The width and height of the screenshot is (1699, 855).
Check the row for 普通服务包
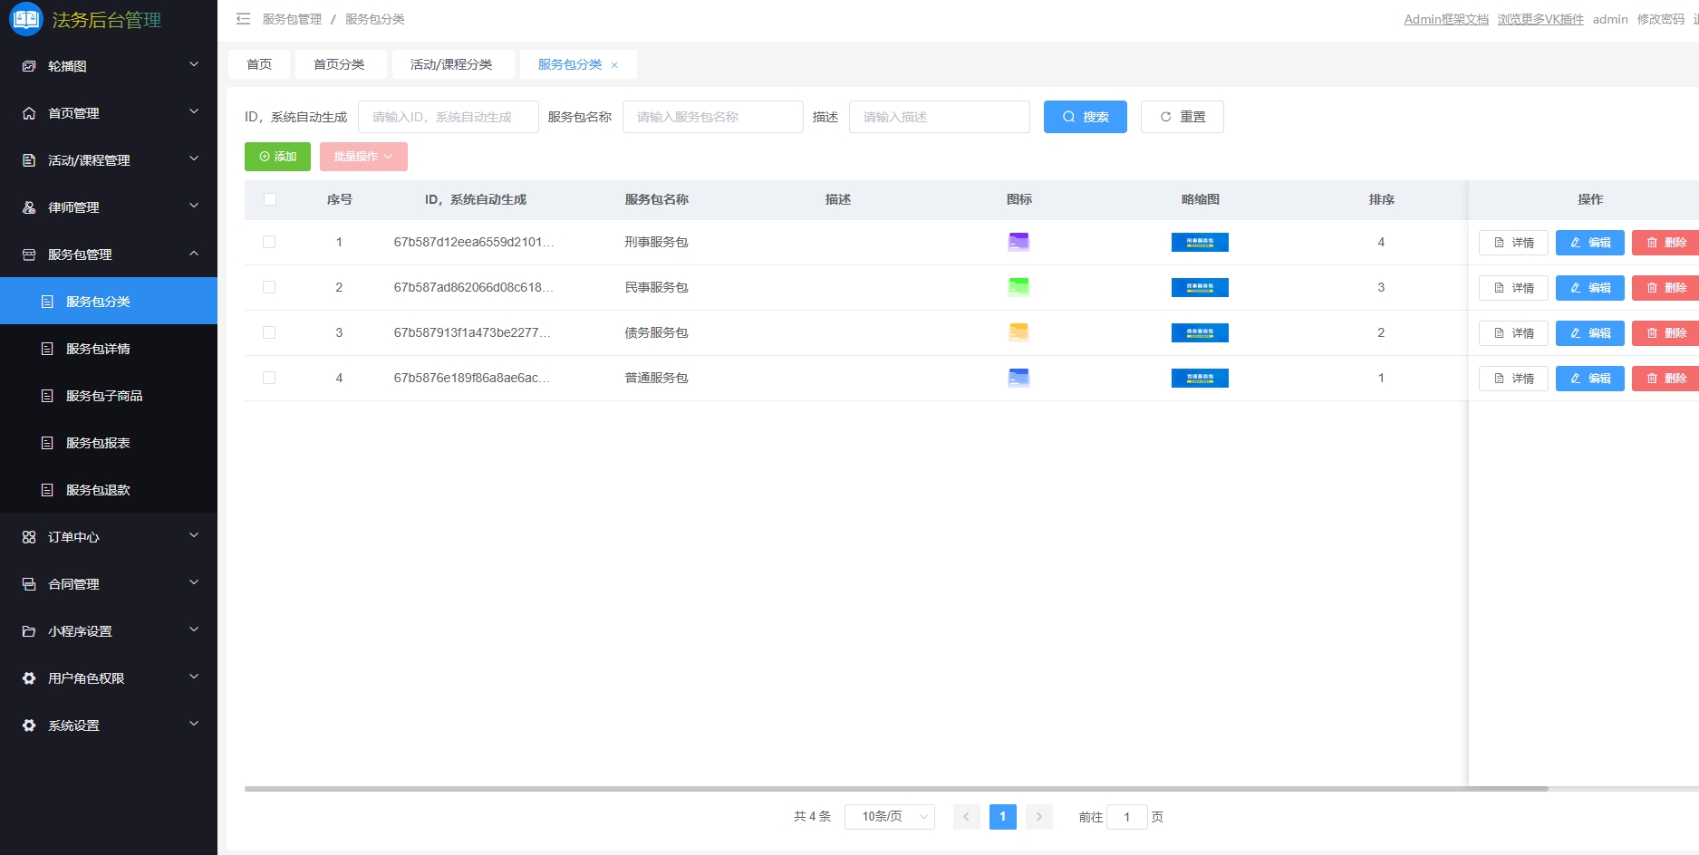click(269, 378)
